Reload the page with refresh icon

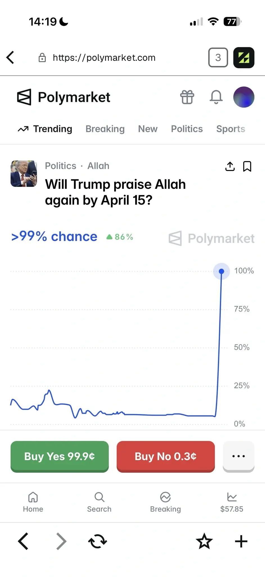98,541
